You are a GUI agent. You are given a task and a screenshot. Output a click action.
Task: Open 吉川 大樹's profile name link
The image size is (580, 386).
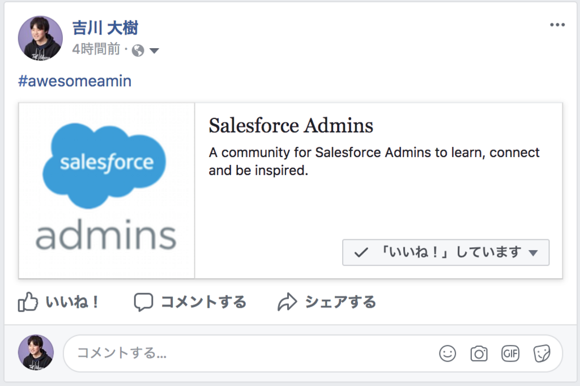point(105,28)
